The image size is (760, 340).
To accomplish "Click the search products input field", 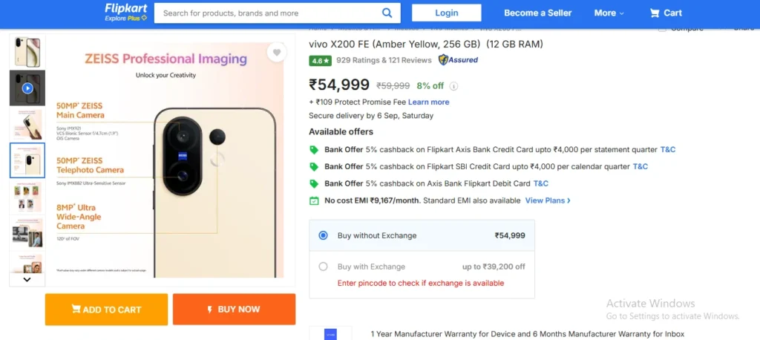I will (x=267, y=13).
